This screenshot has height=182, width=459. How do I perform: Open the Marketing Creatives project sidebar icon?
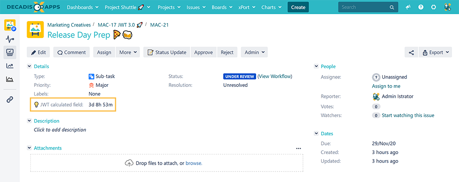[10, 25]
